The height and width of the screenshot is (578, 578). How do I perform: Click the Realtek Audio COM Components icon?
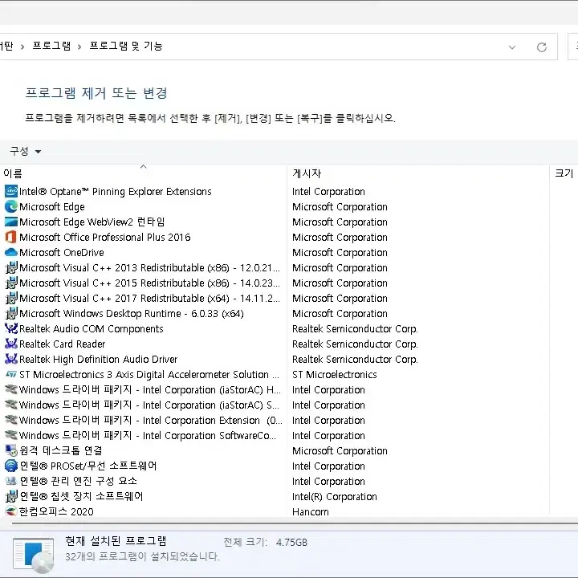pos(11,328)
